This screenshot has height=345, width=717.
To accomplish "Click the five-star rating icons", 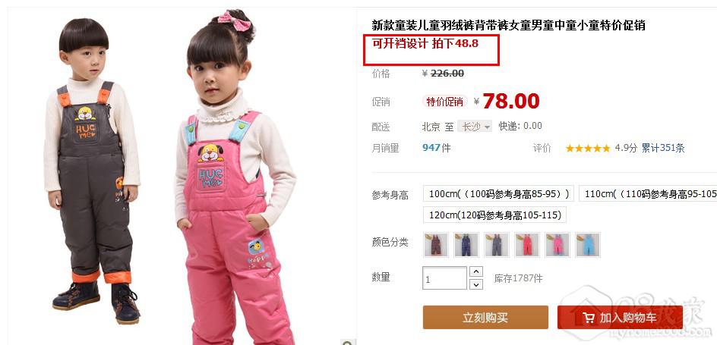I will coord(588,149).
